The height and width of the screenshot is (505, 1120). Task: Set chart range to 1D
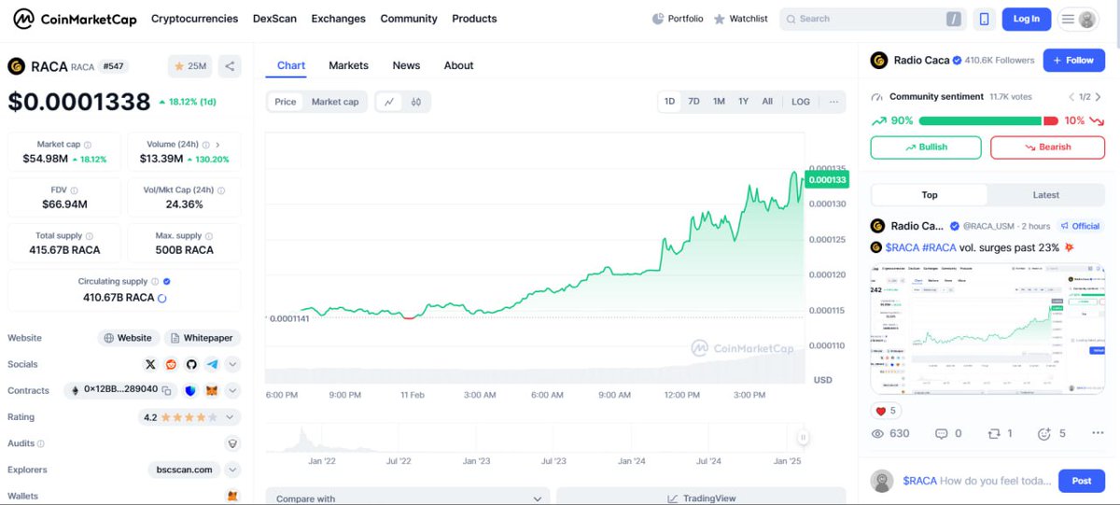pyautogui.click(x=669, y=102)
